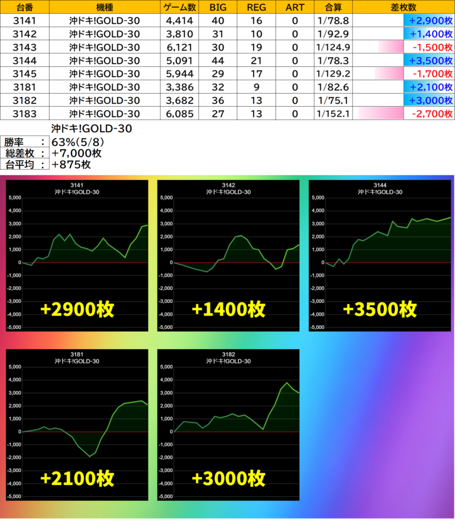455x519 pixels.
Task: Open the slump graph for machine 3141
Action: point(77,256)
